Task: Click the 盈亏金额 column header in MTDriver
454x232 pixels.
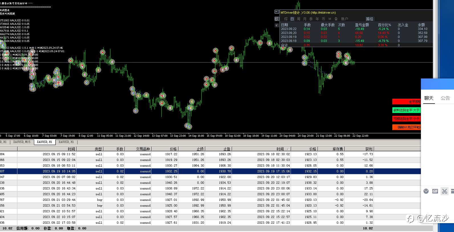Action: pyautogui.click(x=362, y=25)
